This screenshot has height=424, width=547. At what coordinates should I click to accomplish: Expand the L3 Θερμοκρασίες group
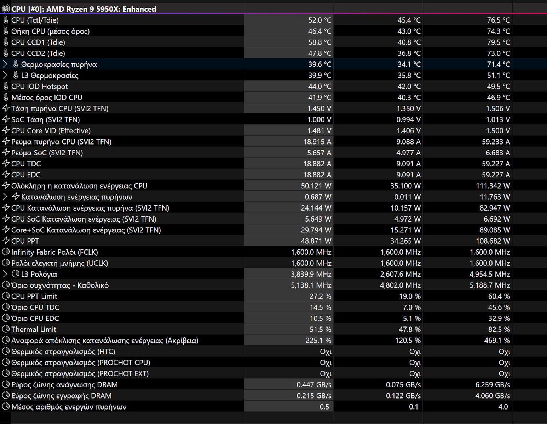(x=5, y=75)
